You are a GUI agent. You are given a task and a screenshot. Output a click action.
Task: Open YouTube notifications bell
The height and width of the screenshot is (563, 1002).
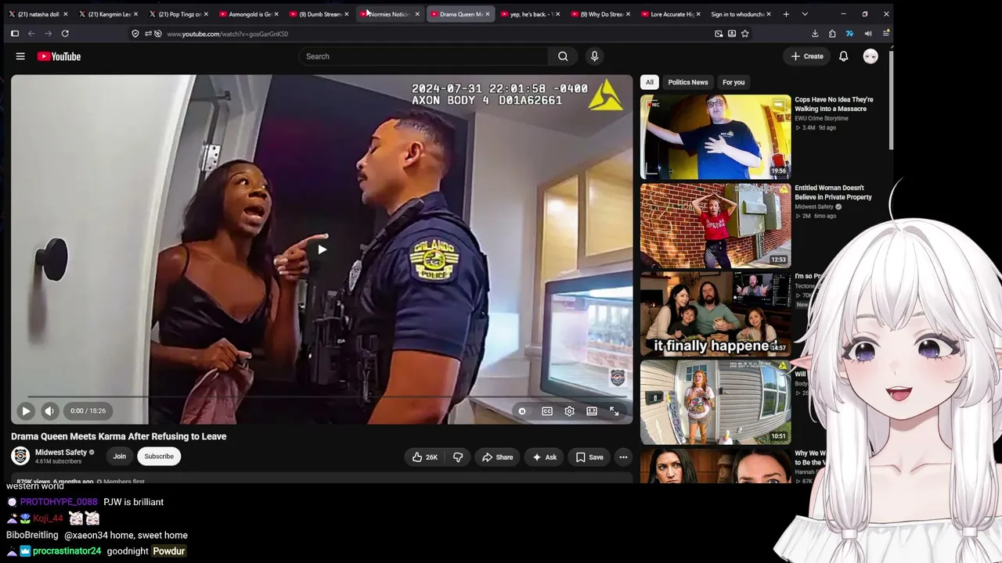tap(843, 56)
